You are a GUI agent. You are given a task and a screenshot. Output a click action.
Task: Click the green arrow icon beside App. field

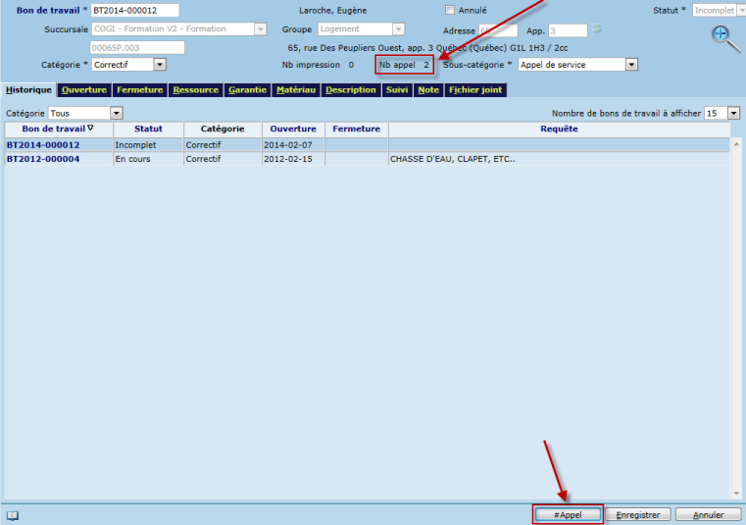point(595,29)
